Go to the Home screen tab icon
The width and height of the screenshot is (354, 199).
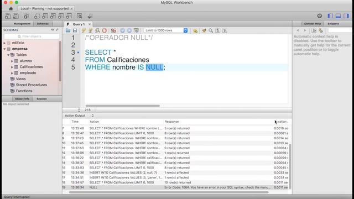click(x=11, y=9)
